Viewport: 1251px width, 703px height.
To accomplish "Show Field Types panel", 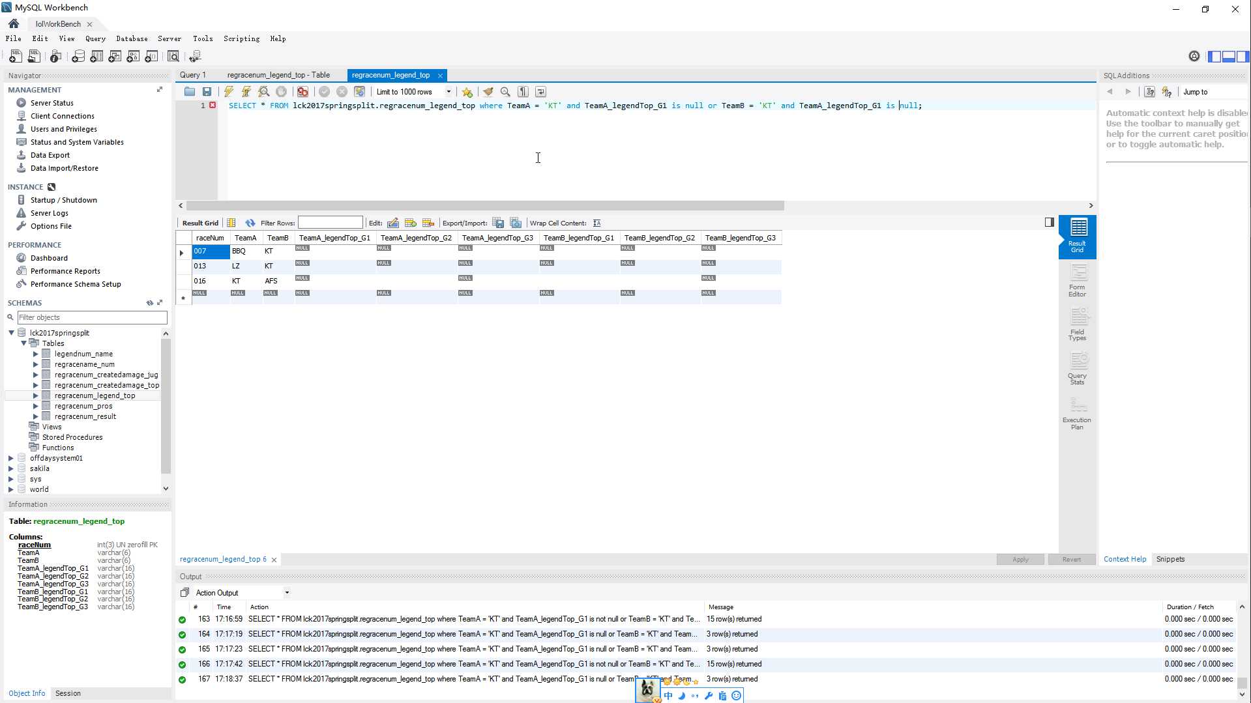I will point(1077,324).
